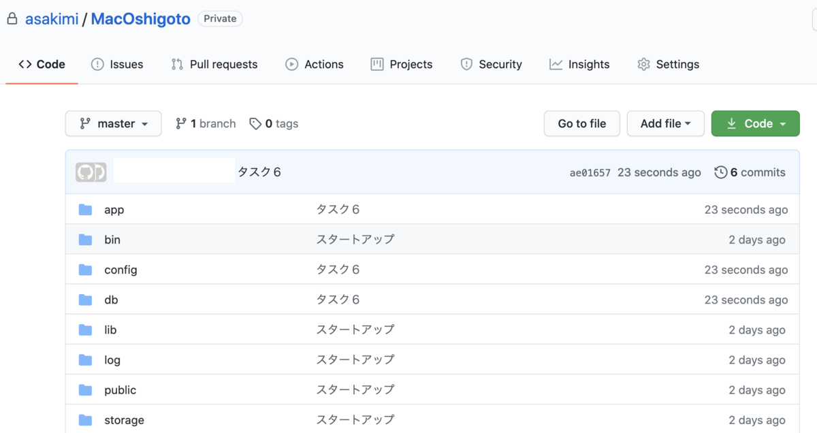Expand the Add file dropdown
817x433 pixels.
coord(665,123)
